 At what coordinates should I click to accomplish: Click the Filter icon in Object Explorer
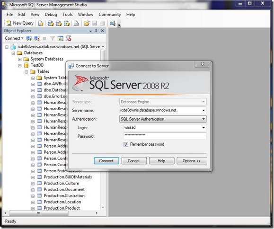tap(53, 38)
